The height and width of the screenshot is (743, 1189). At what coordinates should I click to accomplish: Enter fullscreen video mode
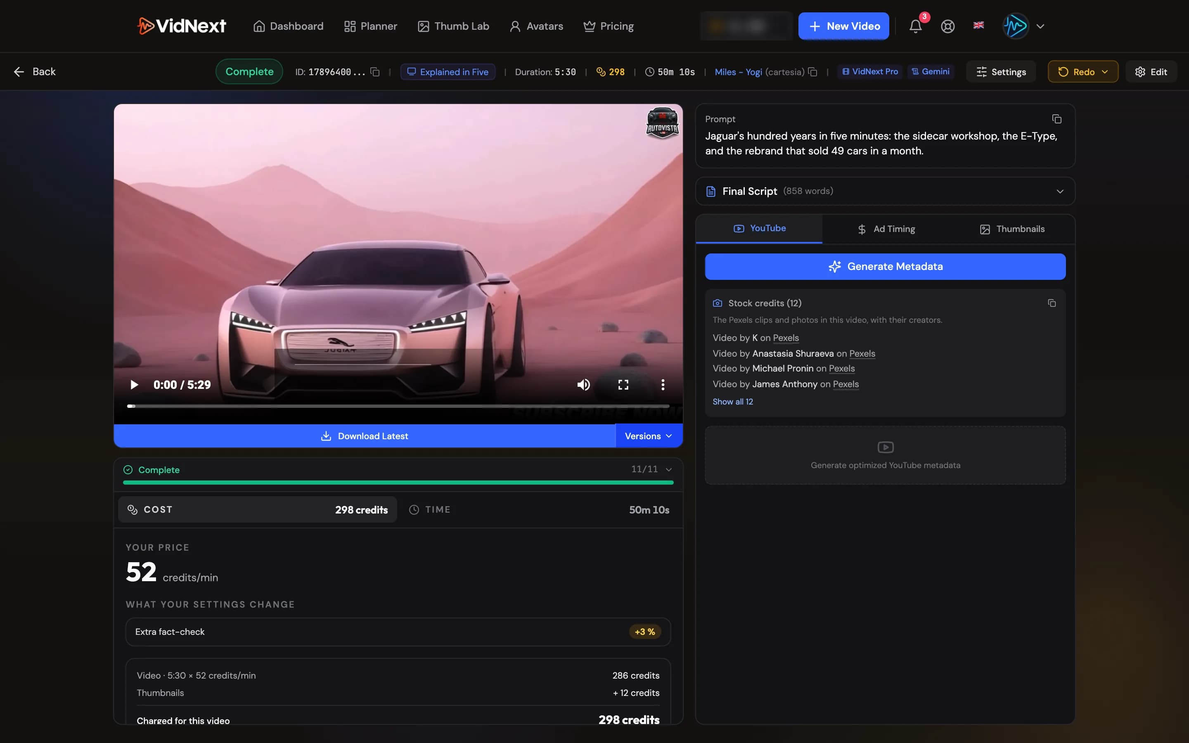623,385
